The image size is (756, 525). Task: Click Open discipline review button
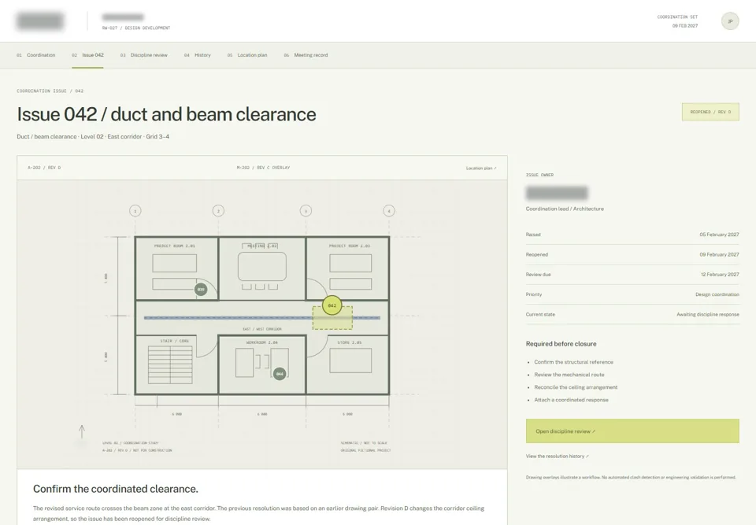pos(632,431)
